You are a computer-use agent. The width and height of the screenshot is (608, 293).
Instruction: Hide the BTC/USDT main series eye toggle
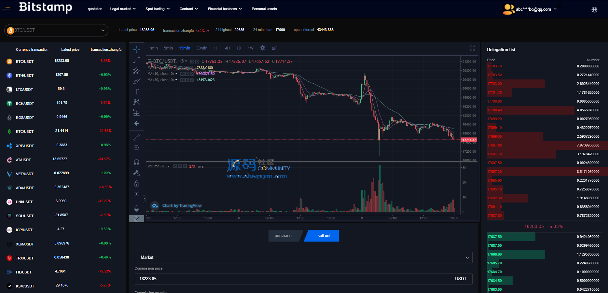click(x=192, y=62)
